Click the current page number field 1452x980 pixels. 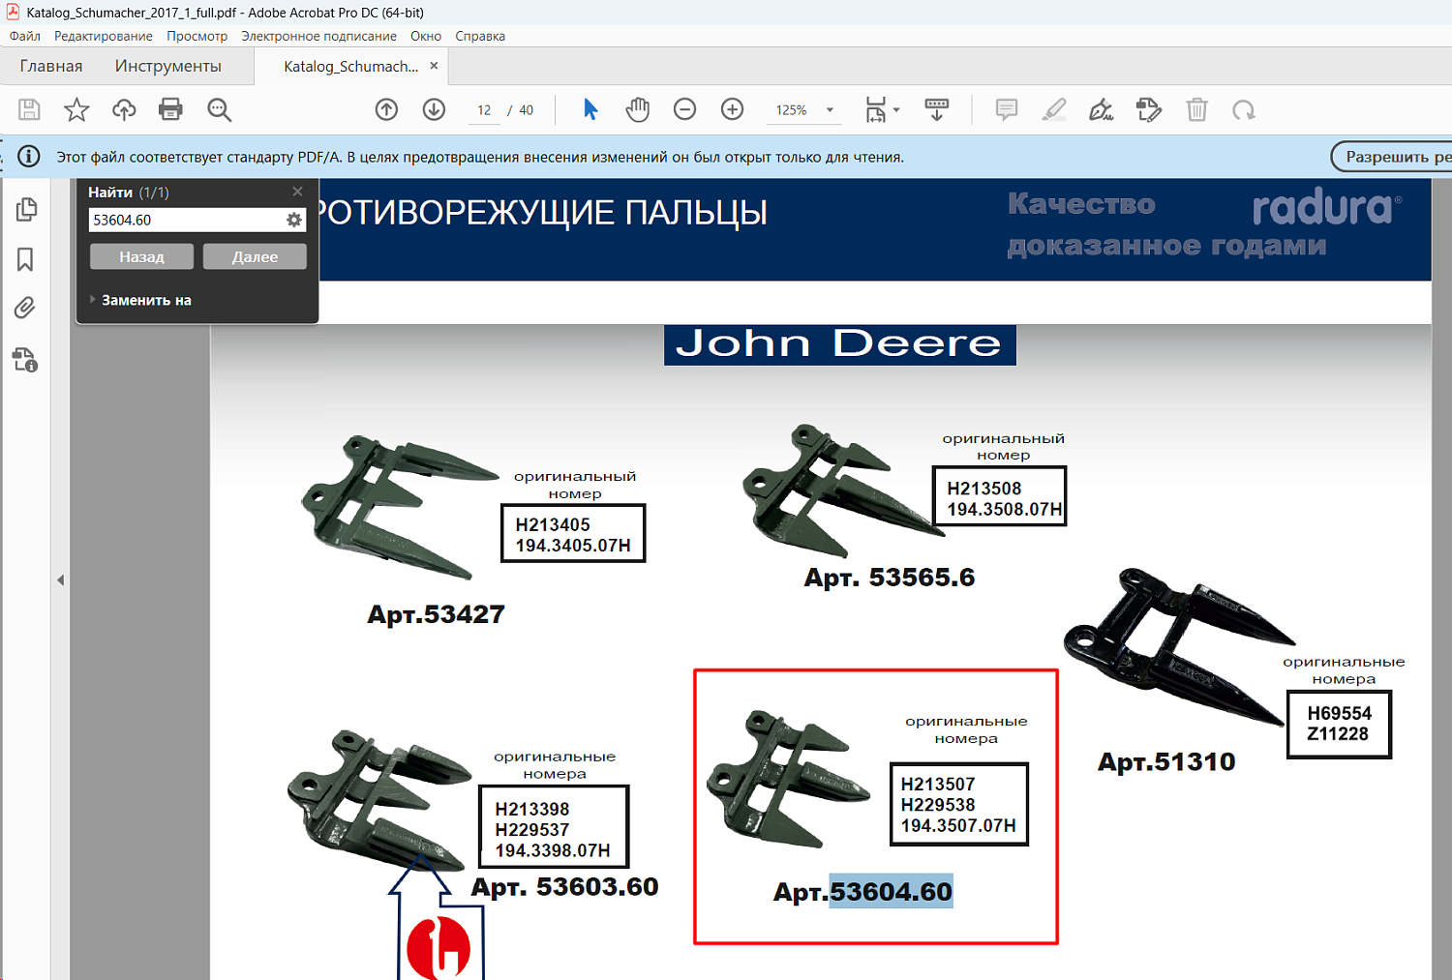[484, 110]
